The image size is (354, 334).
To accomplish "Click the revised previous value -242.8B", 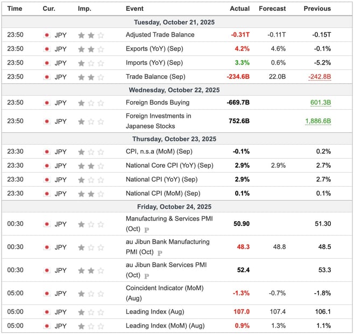I will point(320,77).
